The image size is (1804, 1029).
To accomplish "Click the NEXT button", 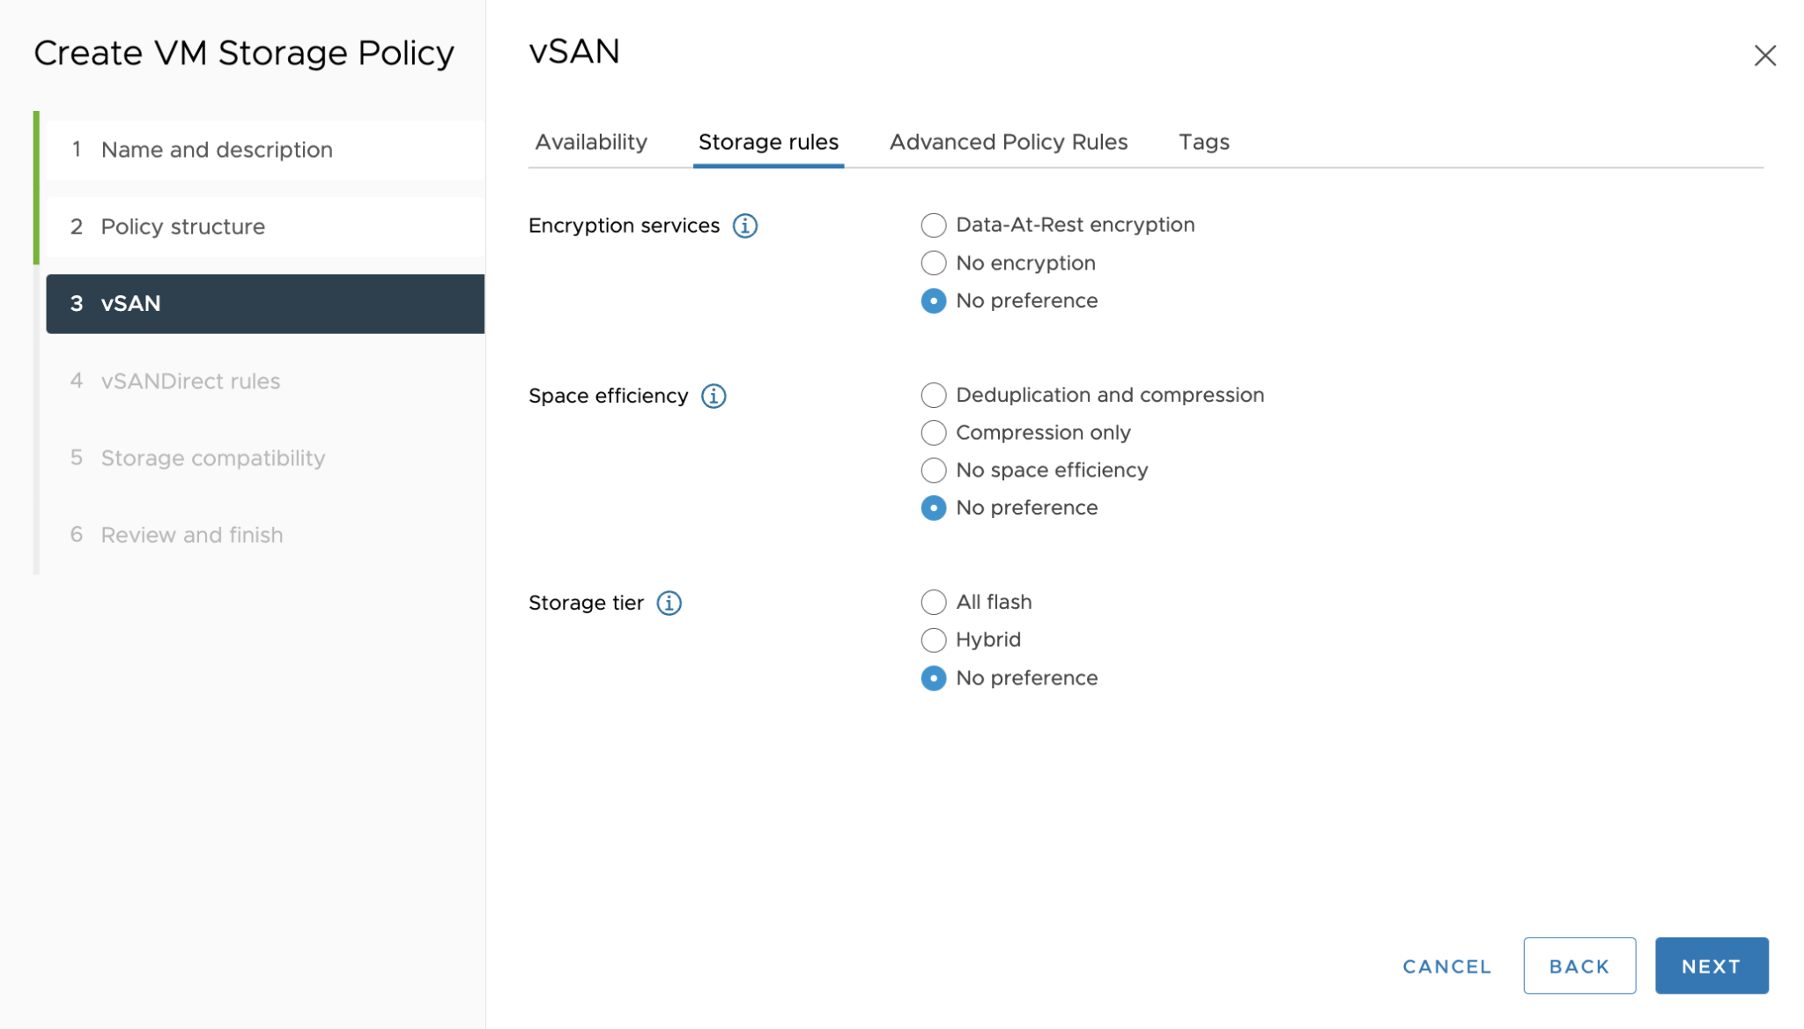I will [1711, 966].
